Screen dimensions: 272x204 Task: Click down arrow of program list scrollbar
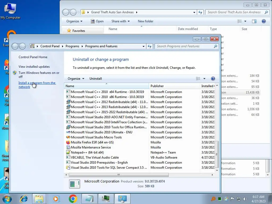pyautogui.click(x=217, y=170)
